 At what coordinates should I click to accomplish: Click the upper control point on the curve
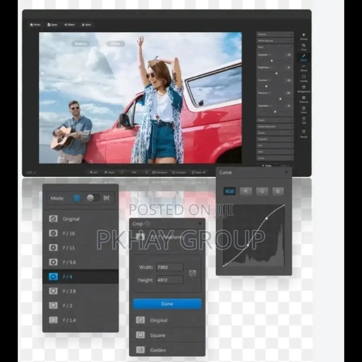click(x=267, y=218)
